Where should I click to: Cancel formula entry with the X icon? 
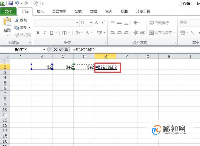coord(55,49)
